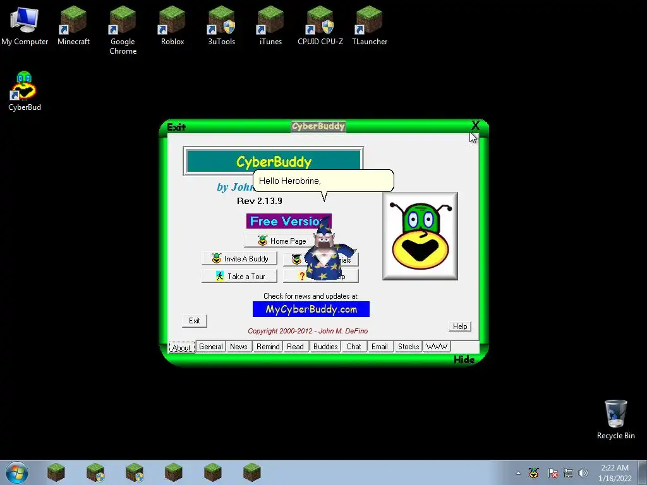647x485 pixels.
Task: Open the Action Center flag icon
Action: (552, 473)
